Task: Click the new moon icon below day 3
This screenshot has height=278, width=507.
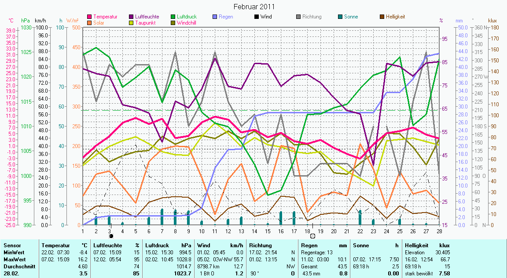Action: [111, 236]
